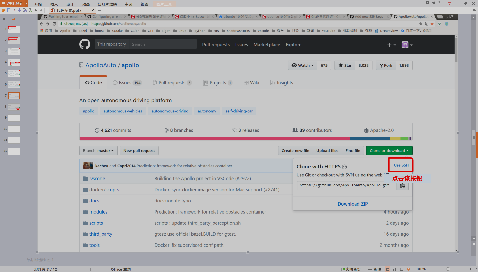478x272 pixels.
Task: Switch slide panel to thumbnail view
Action: (x=13, y=19)
